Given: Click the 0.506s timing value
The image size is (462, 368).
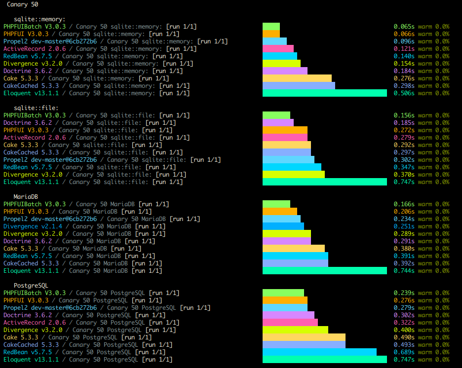Looking at the screenshot, I should (x=404, y=93).
